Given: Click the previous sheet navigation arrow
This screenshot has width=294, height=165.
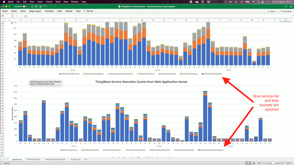Looking at the screenshot, I should (3, 160).
